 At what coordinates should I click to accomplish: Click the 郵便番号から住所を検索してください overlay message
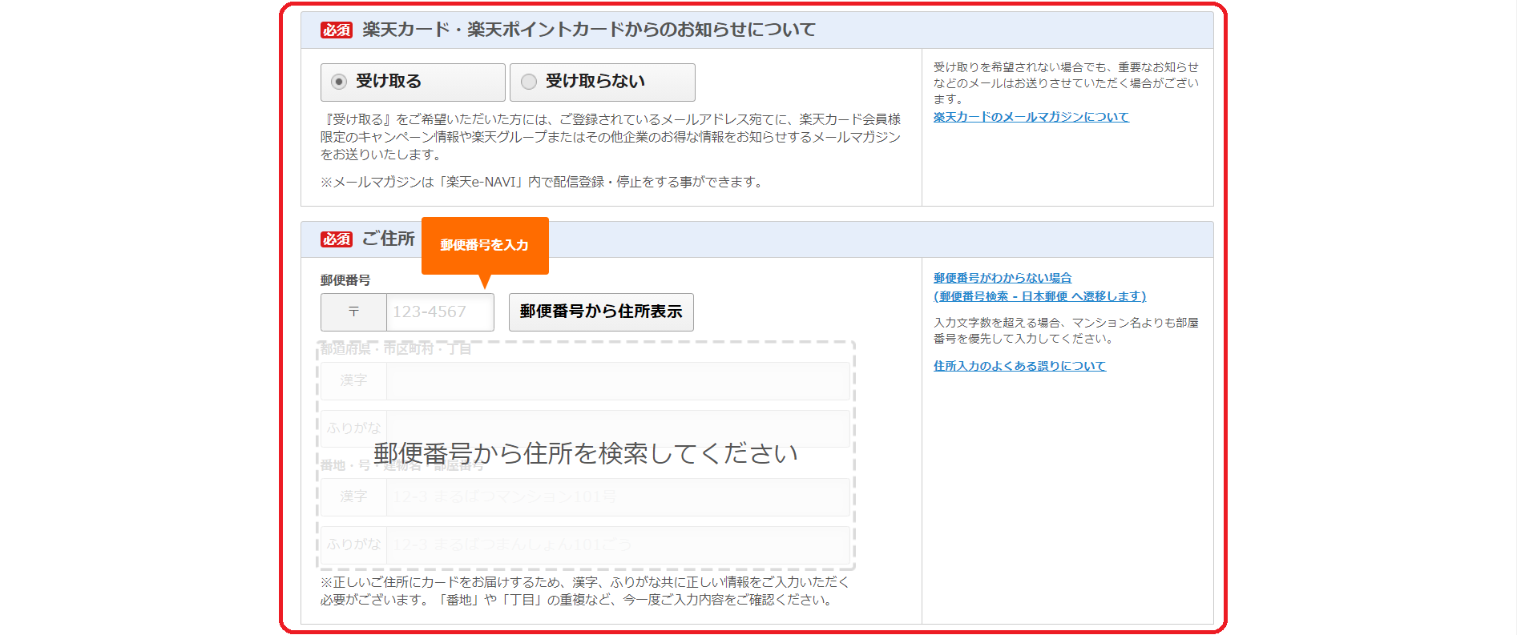click(586, 454)
